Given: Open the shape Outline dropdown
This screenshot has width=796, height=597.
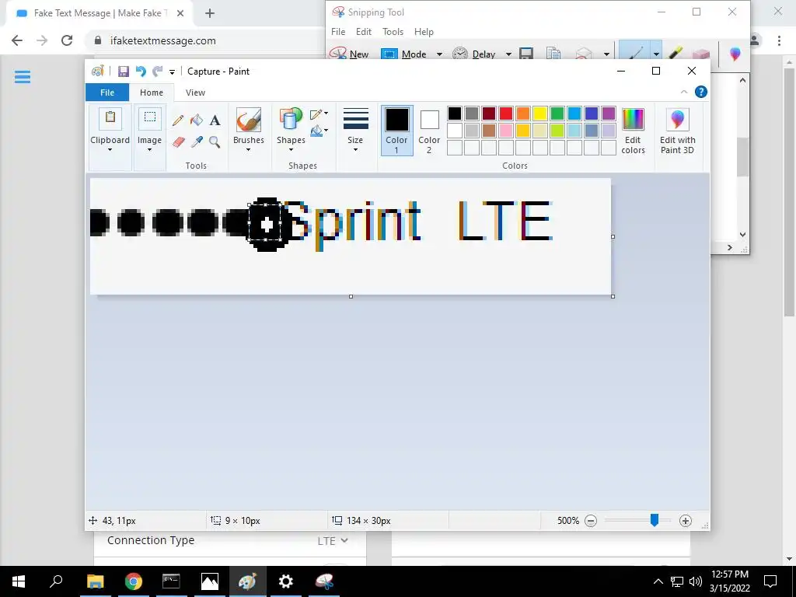Looking at the screenshot, I should click(x=319, y=113).
